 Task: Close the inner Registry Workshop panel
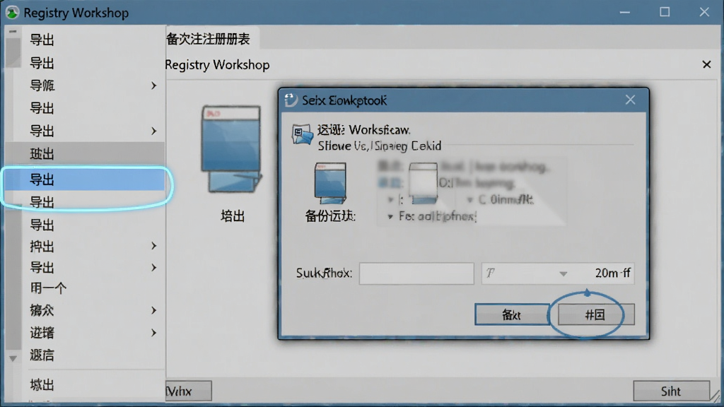point(706,64)
